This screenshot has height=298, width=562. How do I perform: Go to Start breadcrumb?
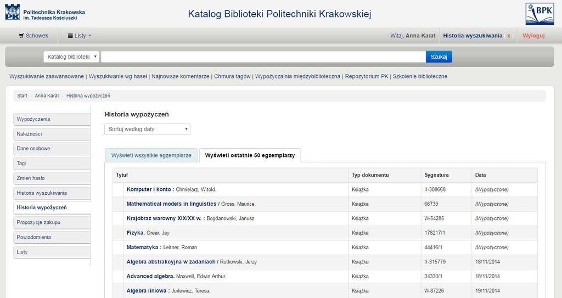(x=22, y=95)
